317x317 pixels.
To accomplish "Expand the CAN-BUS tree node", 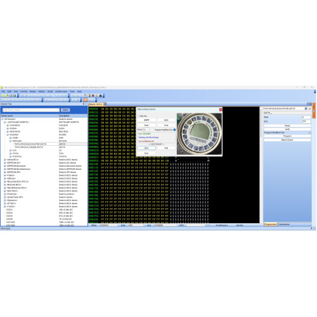I will pyautogui.click(x=8, y=126).
